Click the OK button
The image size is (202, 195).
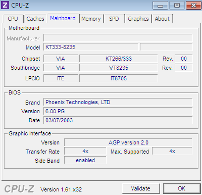tap(181, 188)
